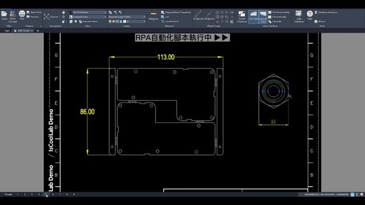The image size is (365, 205).
Task: Switch to layout tab 1
Action: (x=18, y=194)
